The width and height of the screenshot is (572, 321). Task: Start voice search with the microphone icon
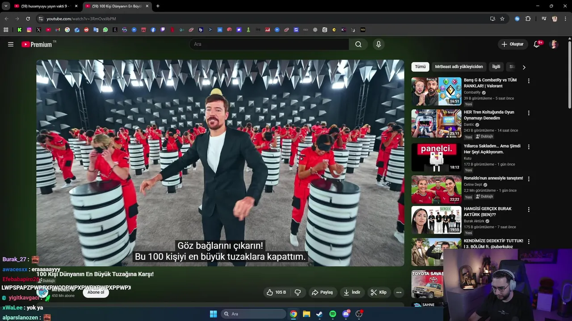click(x=379, y=44)
